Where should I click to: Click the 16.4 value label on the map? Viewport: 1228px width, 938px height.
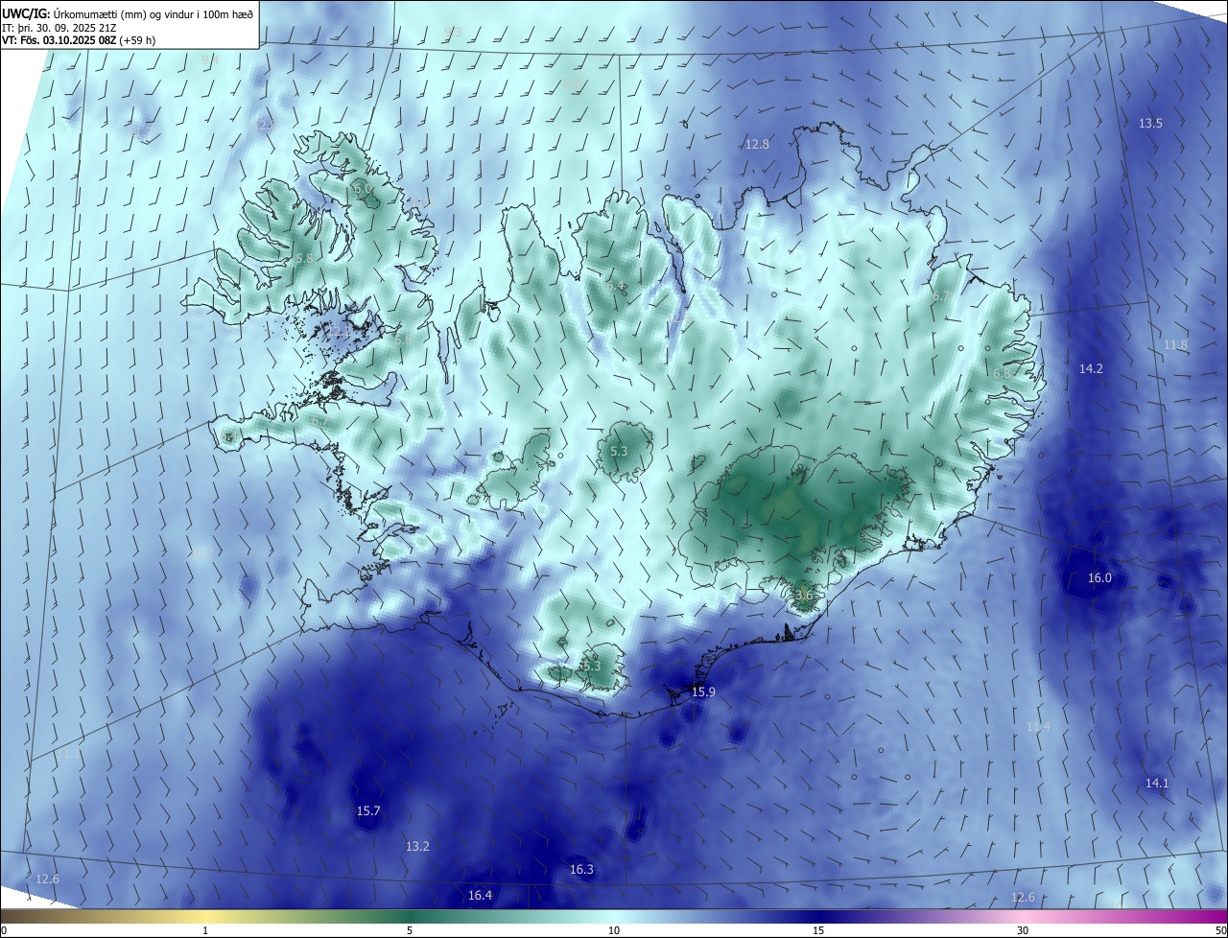pyautogui.click(x=480, y=896)
